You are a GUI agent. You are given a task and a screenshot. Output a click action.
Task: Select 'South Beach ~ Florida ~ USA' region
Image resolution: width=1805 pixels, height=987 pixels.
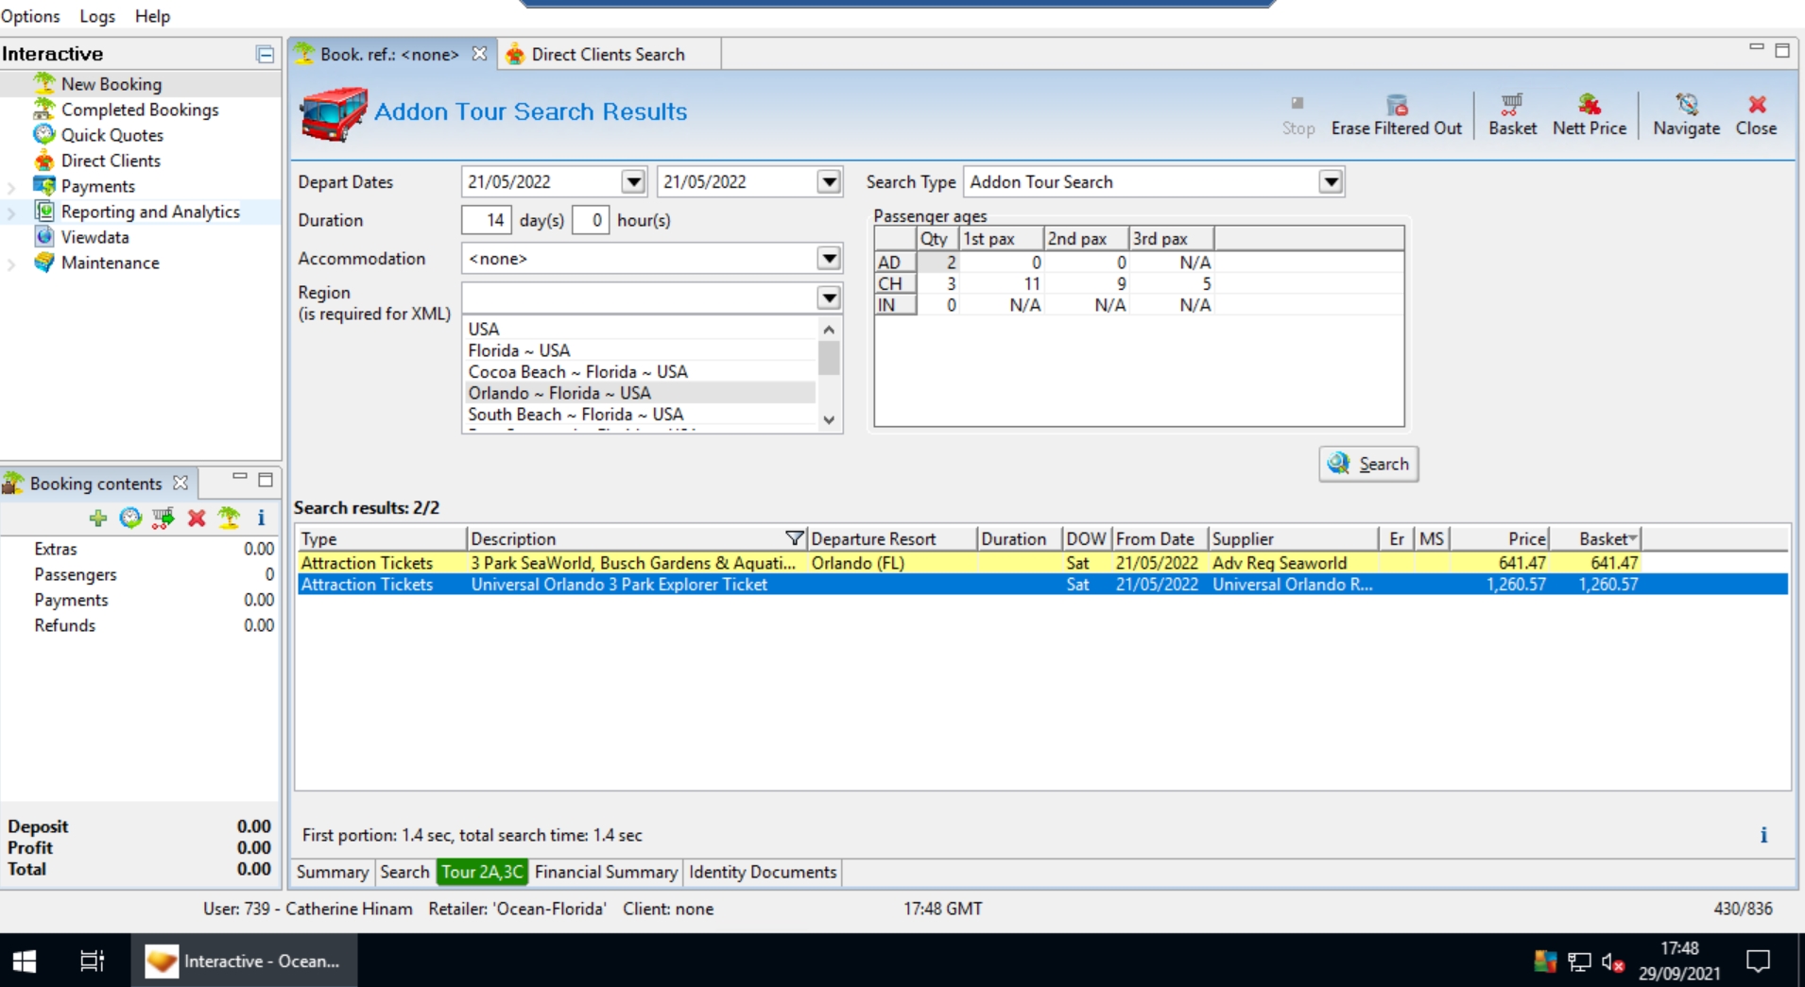[640, 415]
